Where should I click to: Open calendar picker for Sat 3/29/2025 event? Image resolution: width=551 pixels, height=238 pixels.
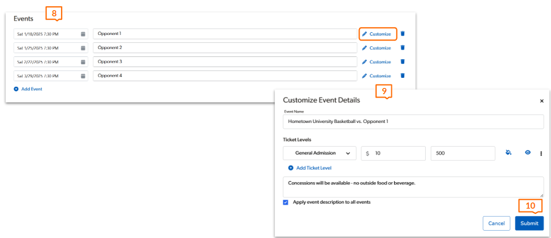(83, 76)
